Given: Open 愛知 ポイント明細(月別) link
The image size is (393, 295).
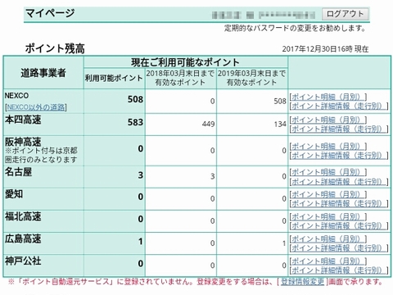Looking at the screenshot, I should (328, 194).
